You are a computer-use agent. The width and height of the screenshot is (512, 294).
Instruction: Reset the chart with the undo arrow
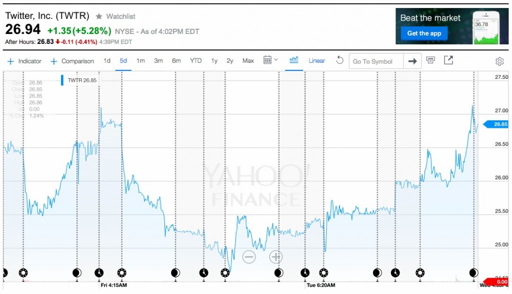click(x=340, y=60)
